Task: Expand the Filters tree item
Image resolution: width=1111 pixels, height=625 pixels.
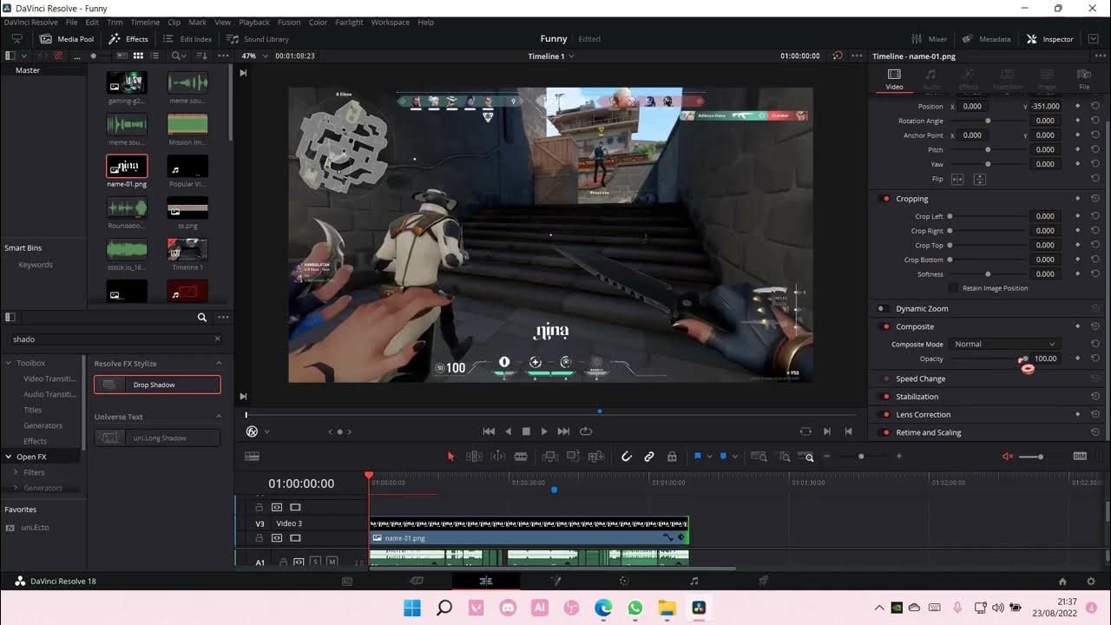Action: click(16, 472)
